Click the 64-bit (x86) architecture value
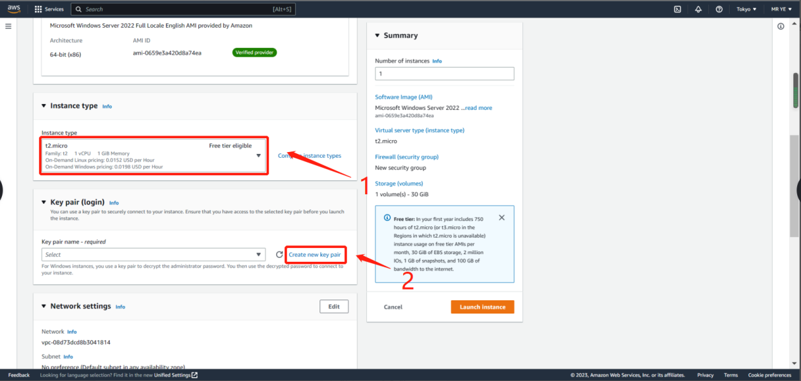Viewport: 801px width, 381px height. click(66, 54)
